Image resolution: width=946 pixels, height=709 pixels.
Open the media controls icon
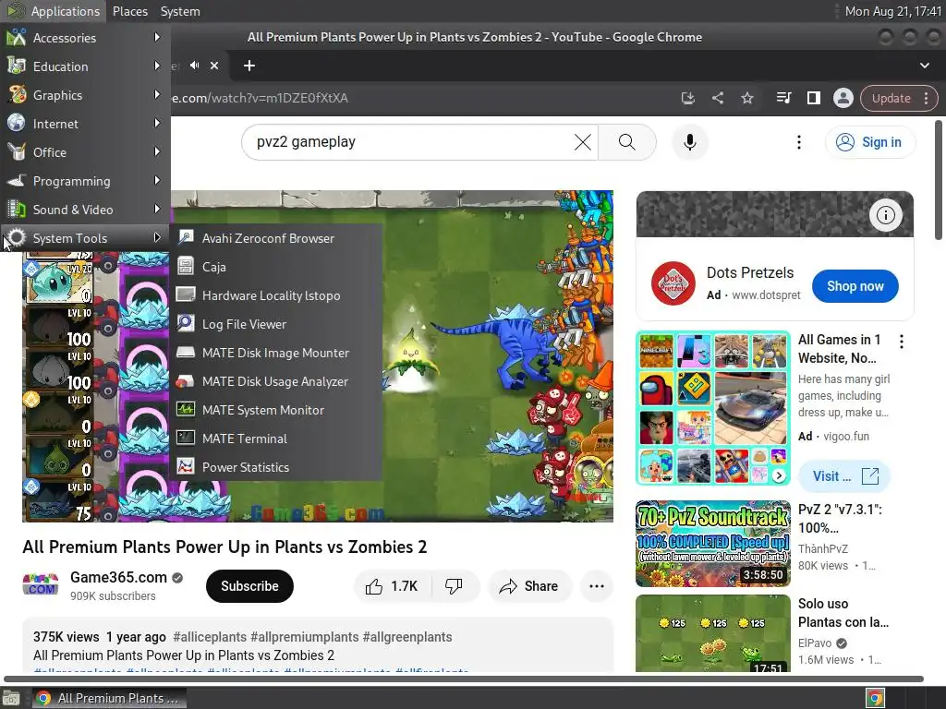pos(783,98)
